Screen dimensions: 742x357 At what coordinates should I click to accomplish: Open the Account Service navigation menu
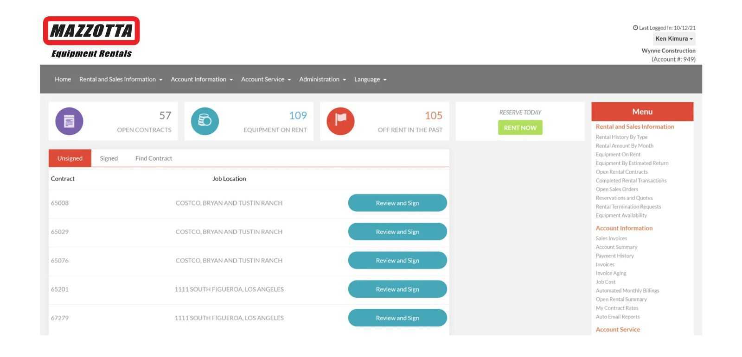pos(266,80)
